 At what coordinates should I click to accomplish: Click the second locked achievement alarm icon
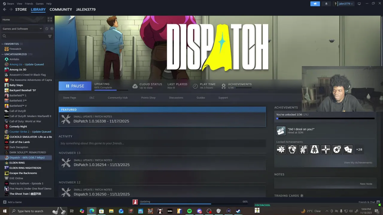coord(292,149)
